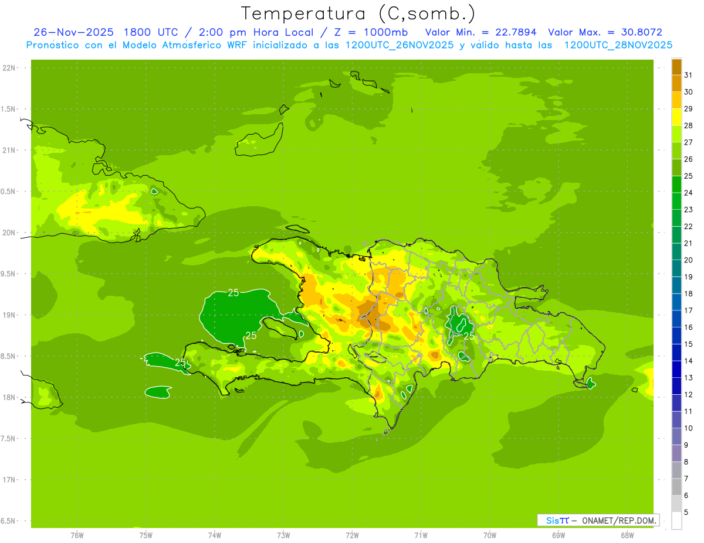This screenshot has width=704, height=543.
Task: Pick the legend swatch between 24 and 25
Action: (x=676, y=185)
